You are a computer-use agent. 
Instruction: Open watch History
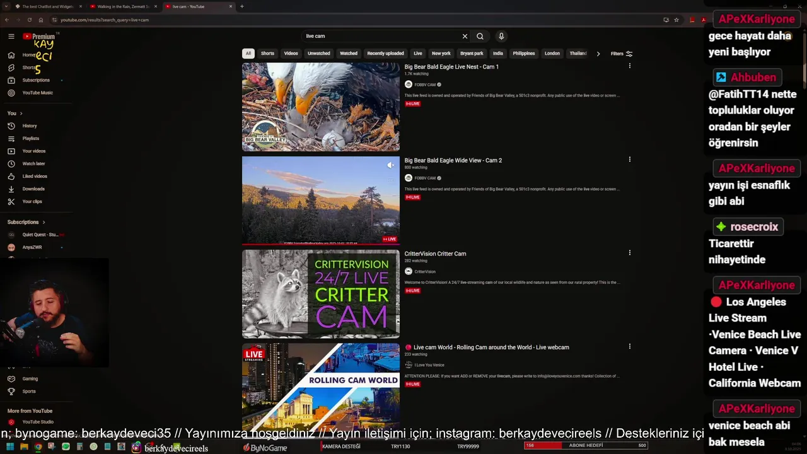pyautogui.click(x=30, y=125)
